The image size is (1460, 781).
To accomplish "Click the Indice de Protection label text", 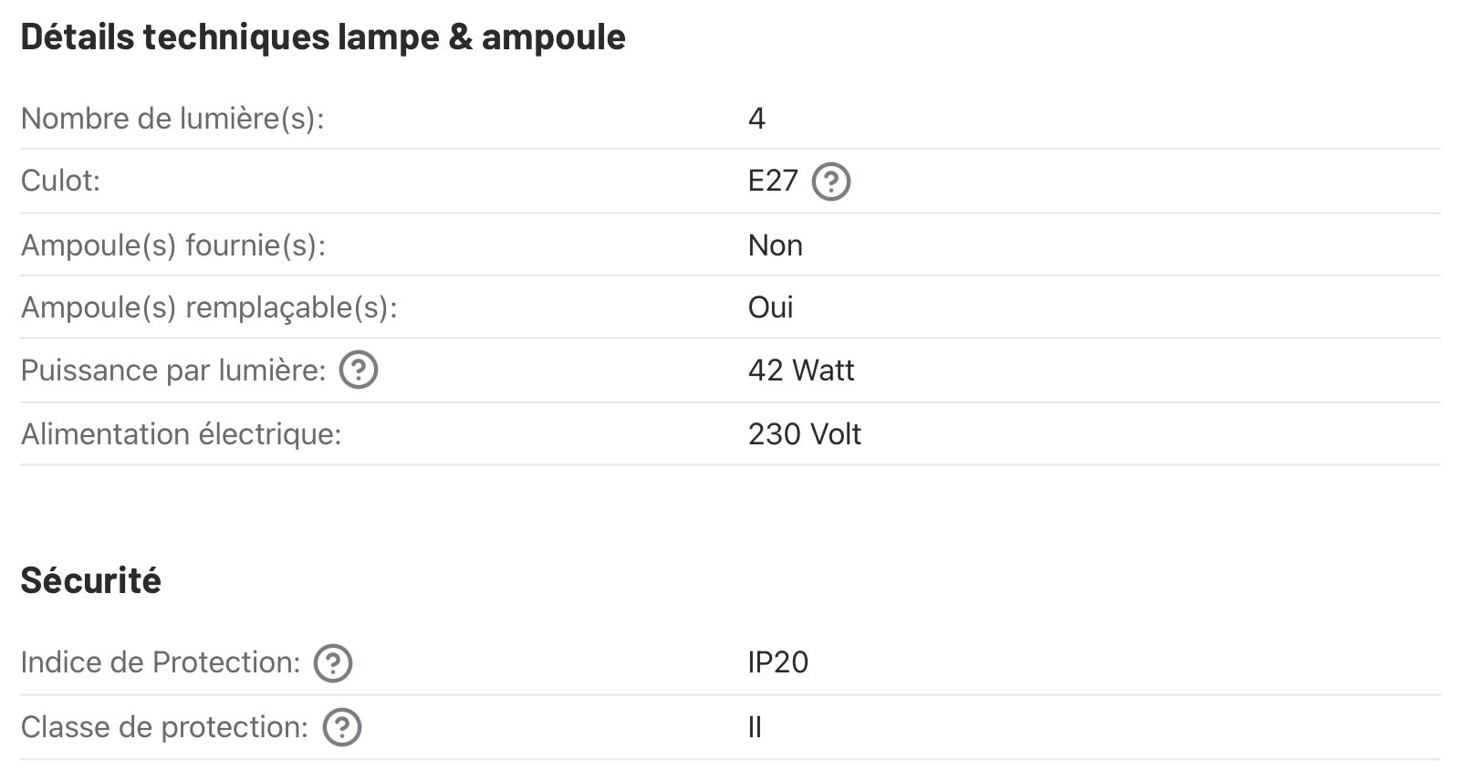I will 161,662.
